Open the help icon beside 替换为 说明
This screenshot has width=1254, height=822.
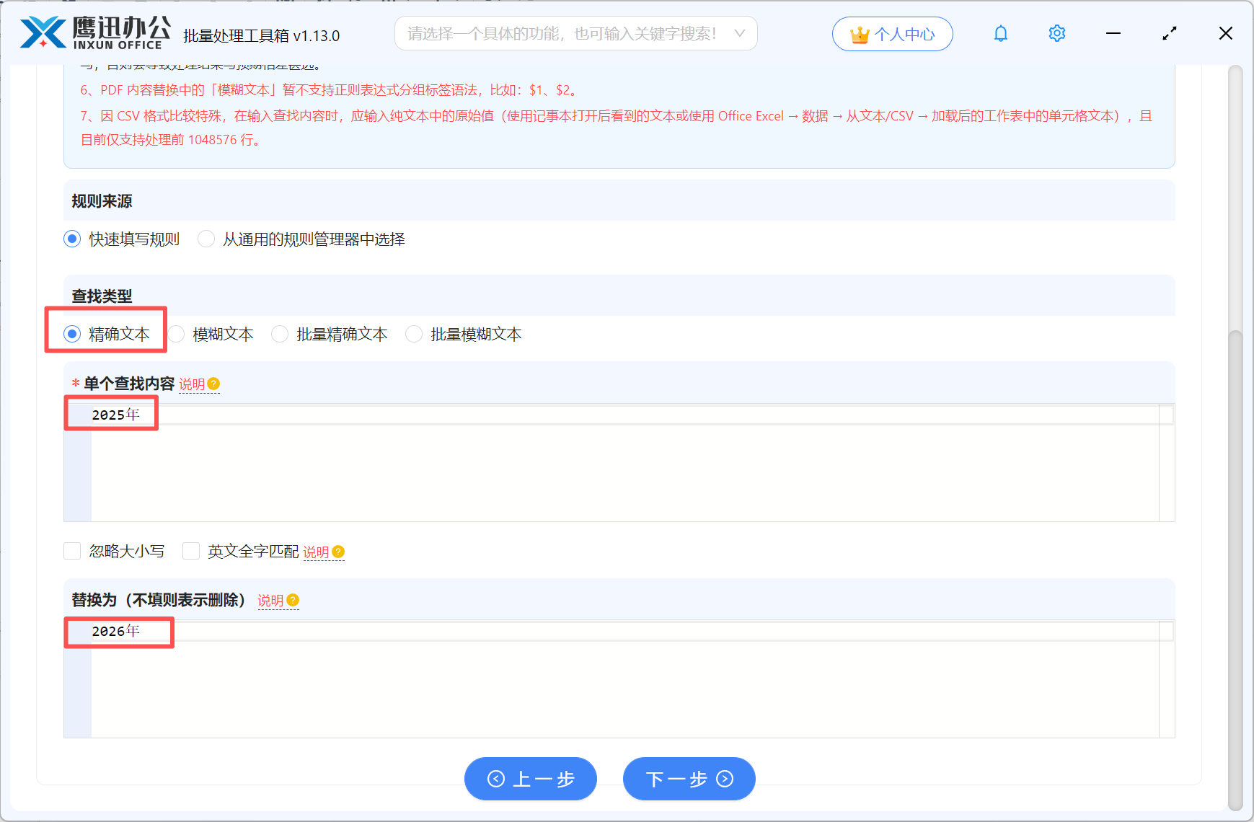[x=293, y=600]
